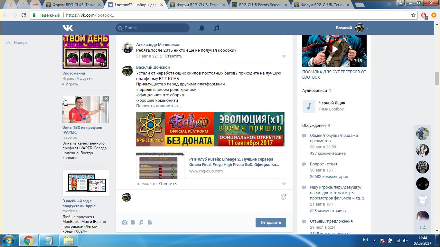The width and height of the screenshot is (440, 247).
Task: Click the search field Поиск
Action: point(153,28)
